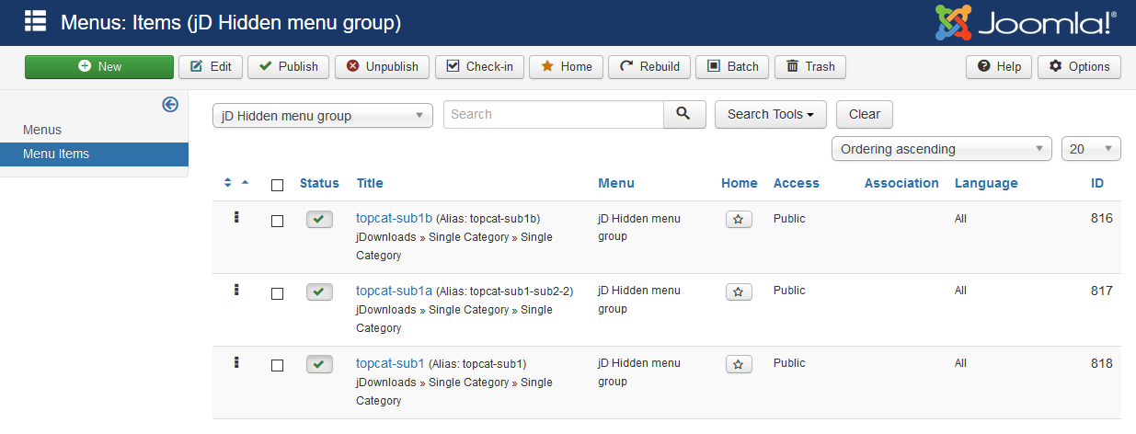This screenshot has height=434, width=1136.
Task: Click the Edit toolbar button
Action: coord(211,66)
